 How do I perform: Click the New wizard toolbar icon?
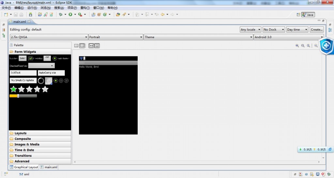click(6, 14)
